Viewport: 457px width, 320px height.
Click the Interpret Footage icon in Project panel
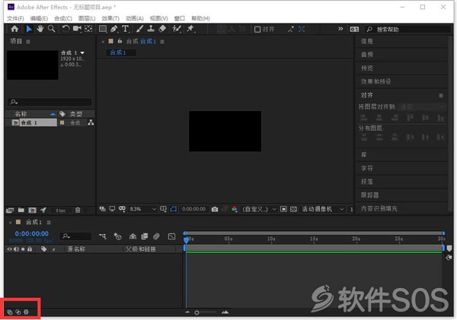10,210
